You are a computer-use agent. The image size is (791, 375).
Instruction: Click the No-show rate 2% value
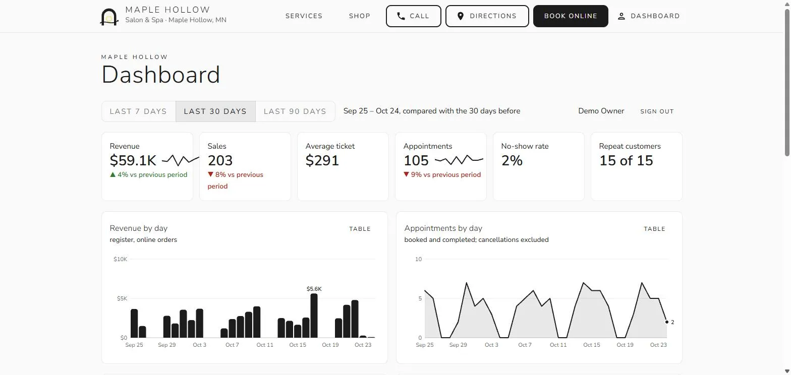pyautogui.click(x=512, y=160)
